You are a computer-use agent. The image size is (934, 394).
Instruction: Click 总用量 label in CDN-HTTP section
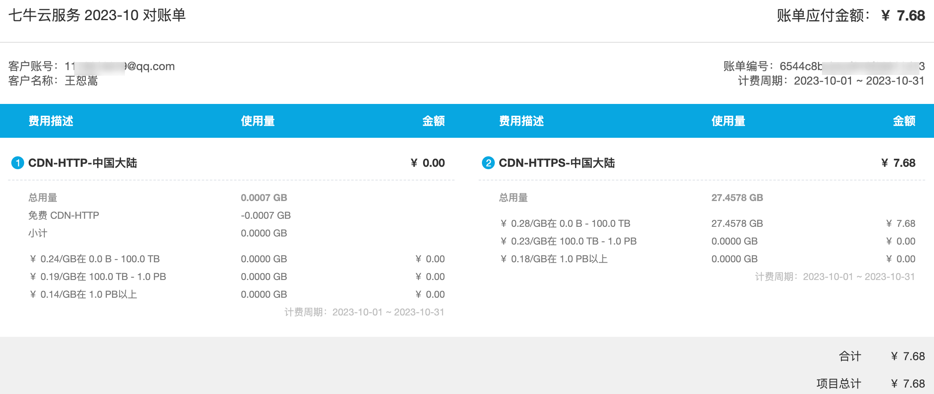tap(43, 197)
